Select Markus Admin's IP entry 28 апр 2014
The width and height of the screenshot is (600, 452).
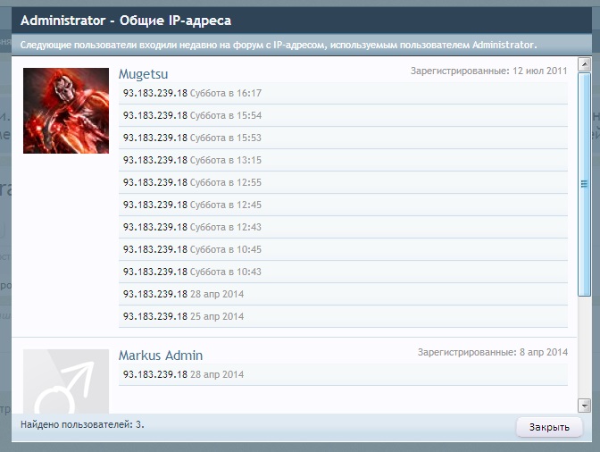point(343,374)
